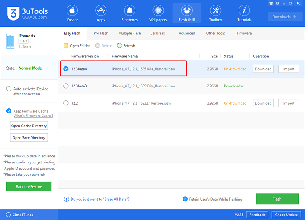This screenshot has width=305, height=220.
Task: Click the iPhone 6s device icon
Action: pyautogui.click(x=10, y=41)
